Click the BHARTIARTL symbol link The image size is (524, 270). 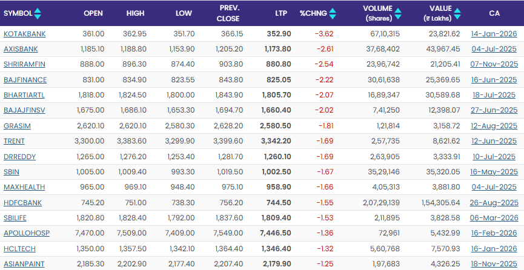click(24, 95)
